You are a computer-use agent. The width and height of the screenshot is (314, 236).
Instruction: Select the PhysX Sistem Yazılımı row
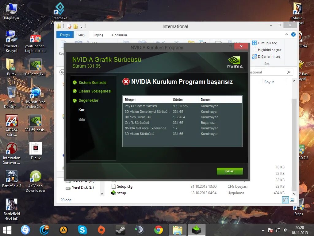tap(182, 106)
